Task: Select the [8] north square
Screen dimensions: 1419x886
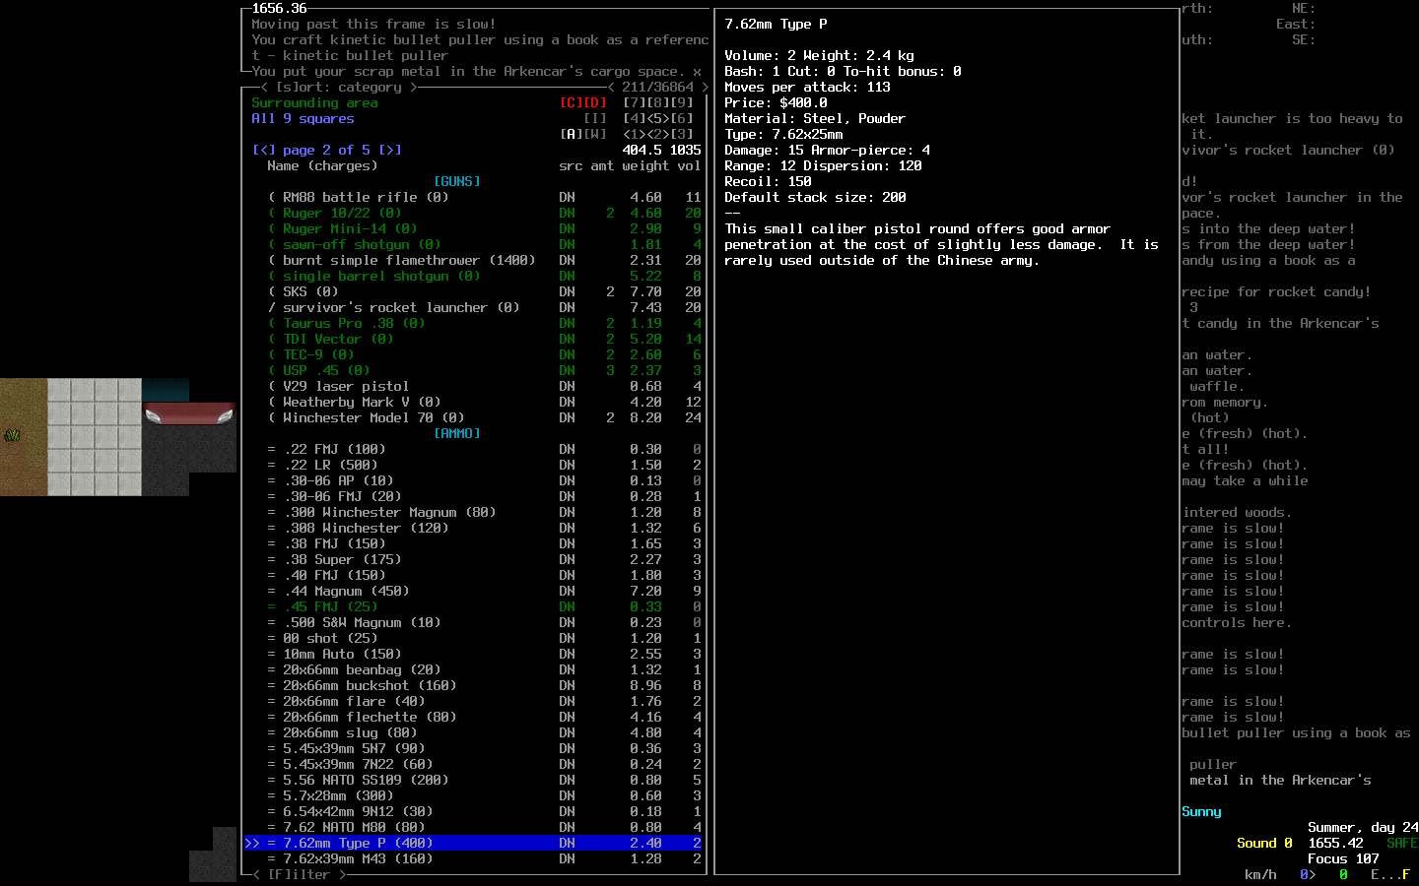Action: (658, 102)
